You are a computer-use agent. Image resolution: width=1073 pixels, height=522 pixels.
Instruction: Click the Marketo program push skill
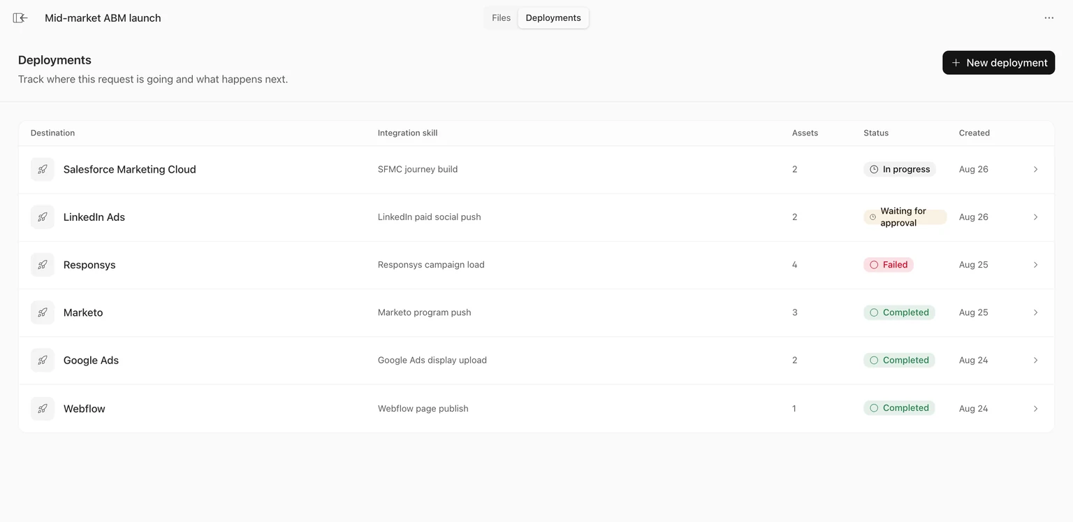coord(424,312)
